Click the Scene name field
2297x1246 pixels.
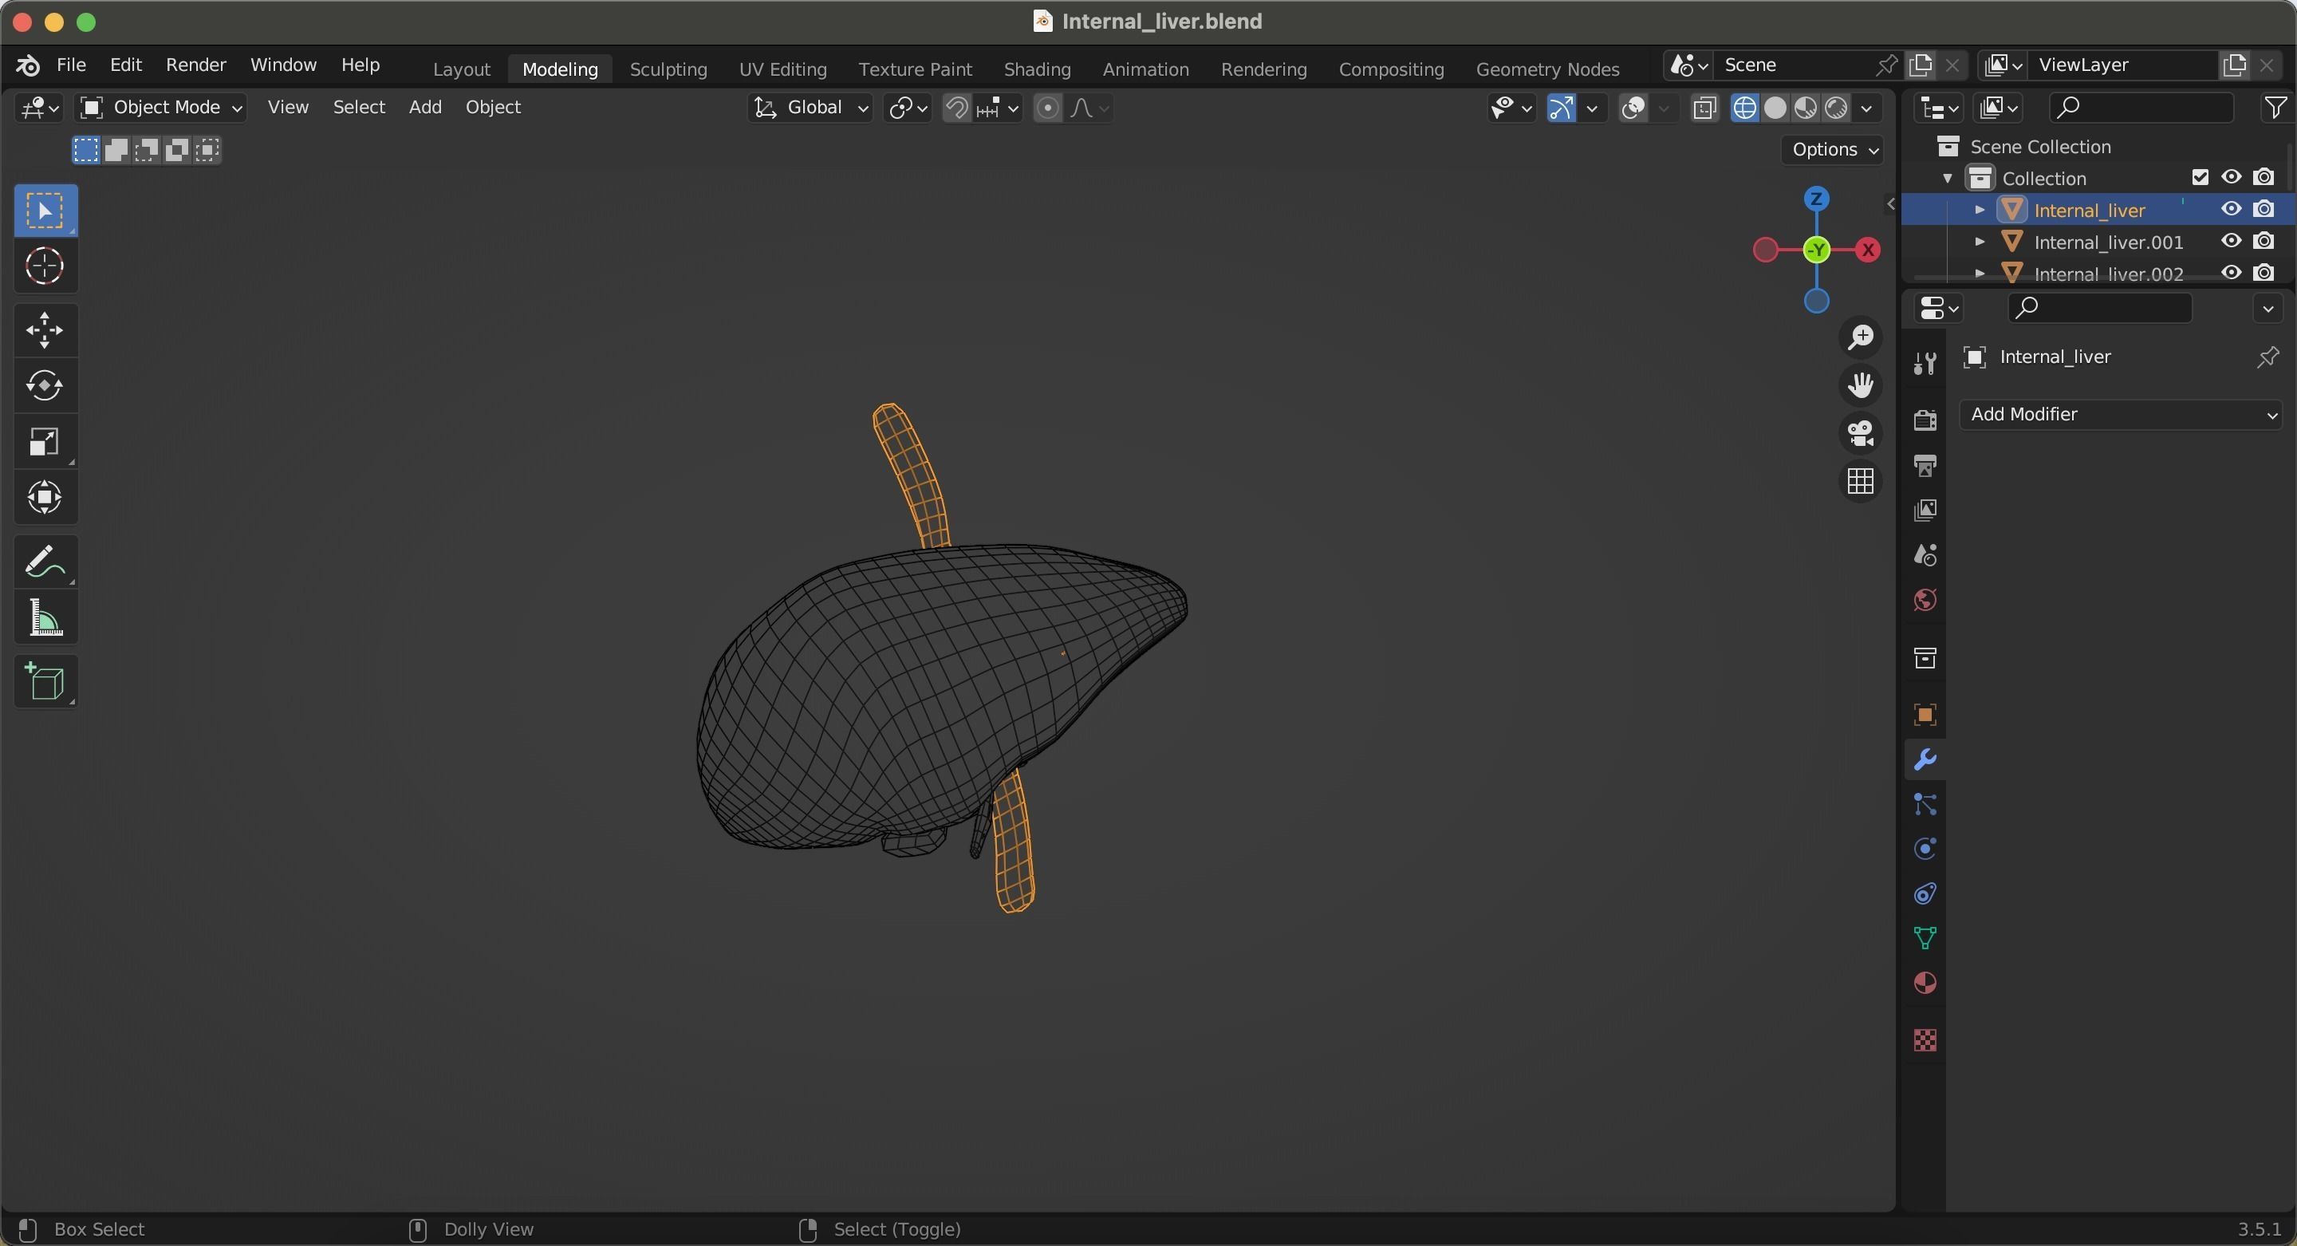1794,65
